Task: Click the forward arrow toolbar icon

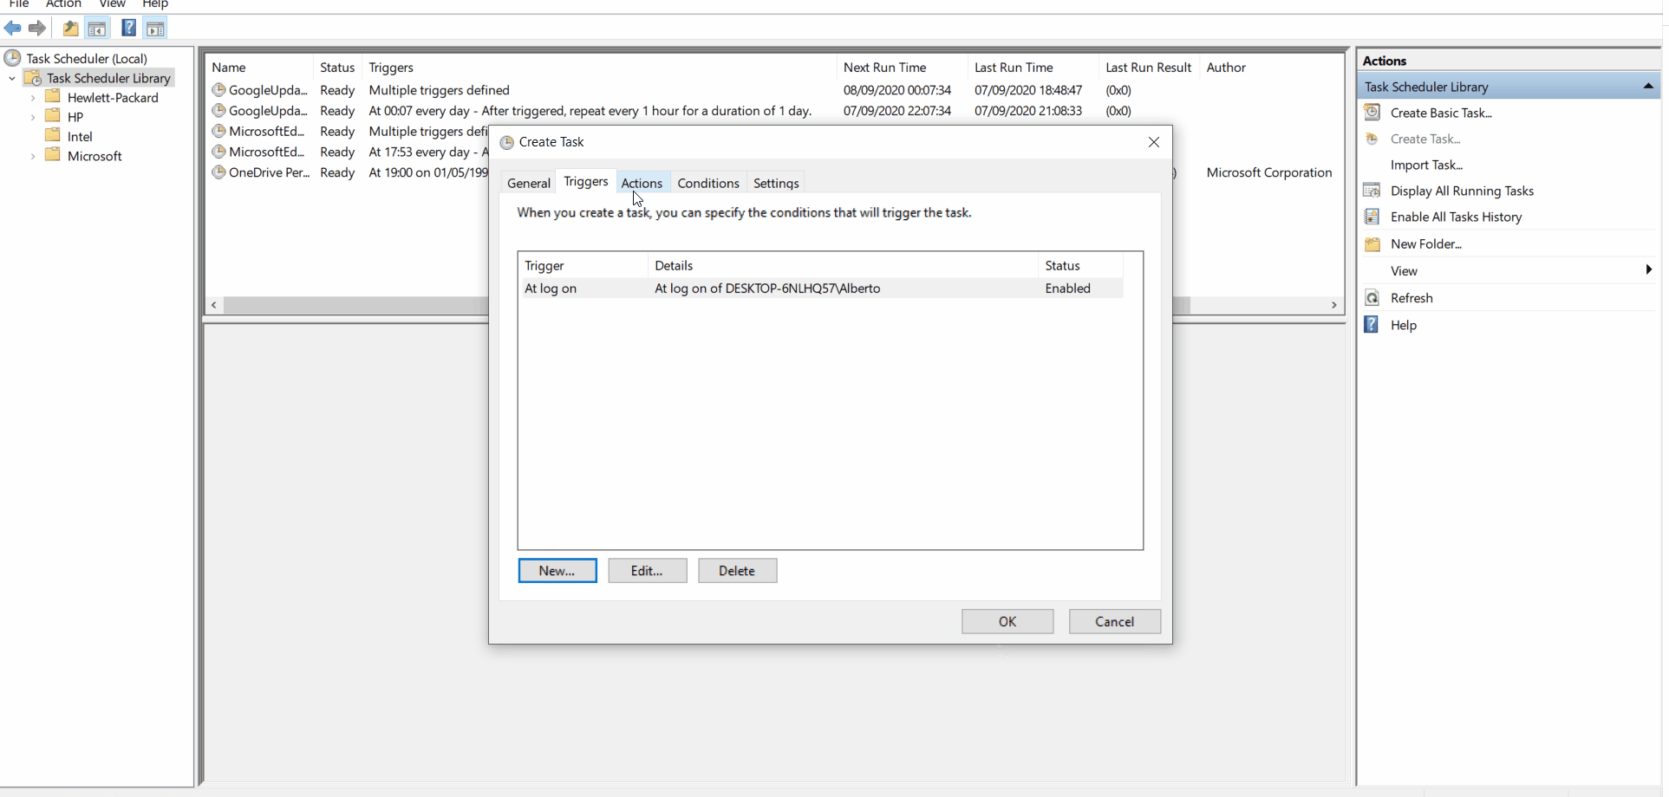Action: 37,29
